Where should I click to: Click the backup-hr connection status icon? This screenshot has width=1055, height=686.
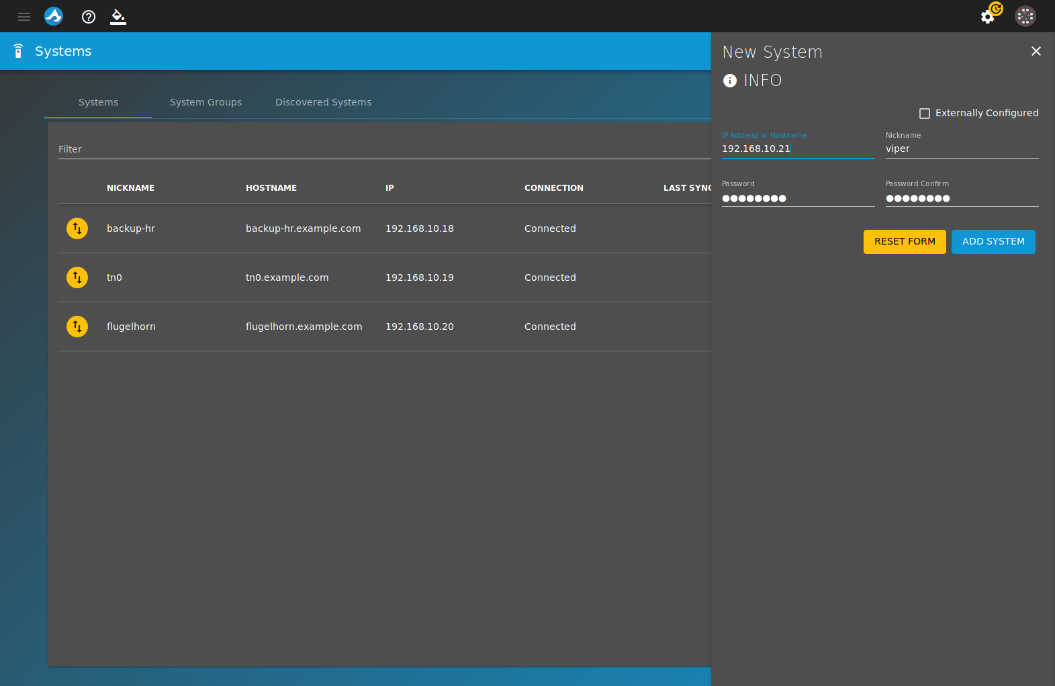[x=77, y=228]
